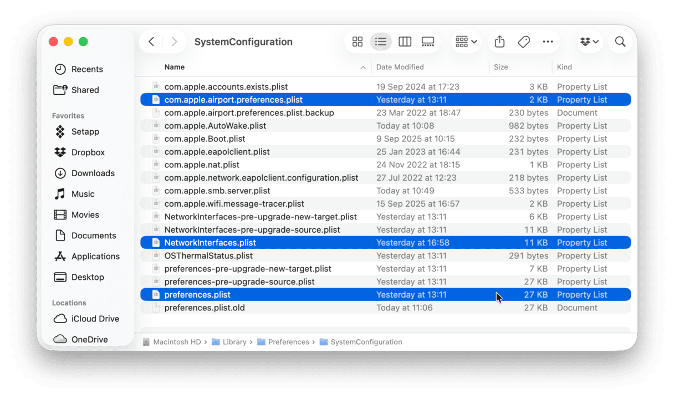
Task: Click the file icon of OSThermalStatus.plist
Action: click(x=156, y=255)
